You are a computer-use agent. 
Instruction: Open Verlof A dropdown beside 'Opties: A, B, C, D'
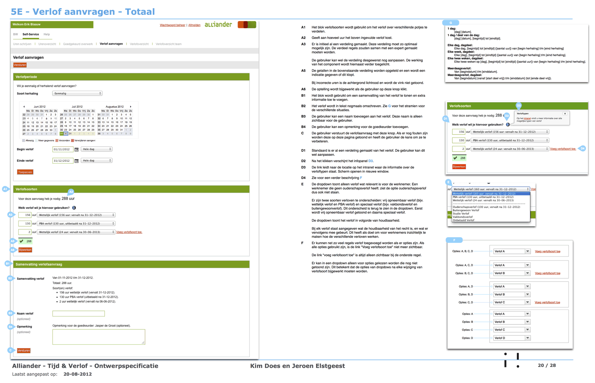pyautogui.click(x=511, y=251)
